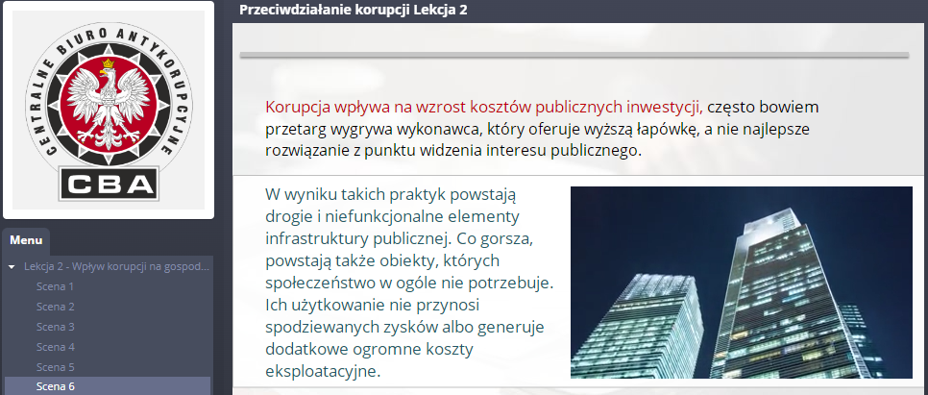The image size is (928, 395).
Task: Click the skyscrapers photo
Action: click(x=741, y=283)
